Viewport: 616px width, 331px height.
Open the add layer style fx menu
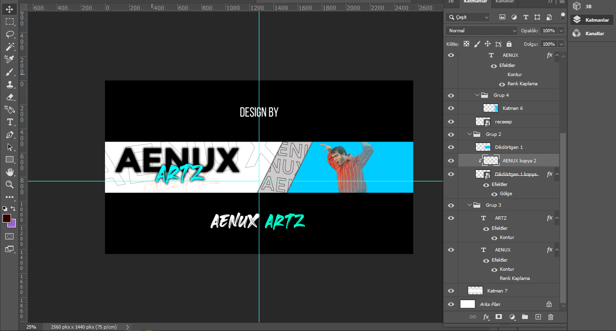(486, 317)
